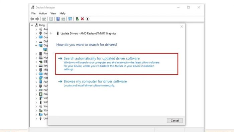Expand the IDE controllers category
The height and width of the screenshot is (132, 234).
[x=36, y=62]
